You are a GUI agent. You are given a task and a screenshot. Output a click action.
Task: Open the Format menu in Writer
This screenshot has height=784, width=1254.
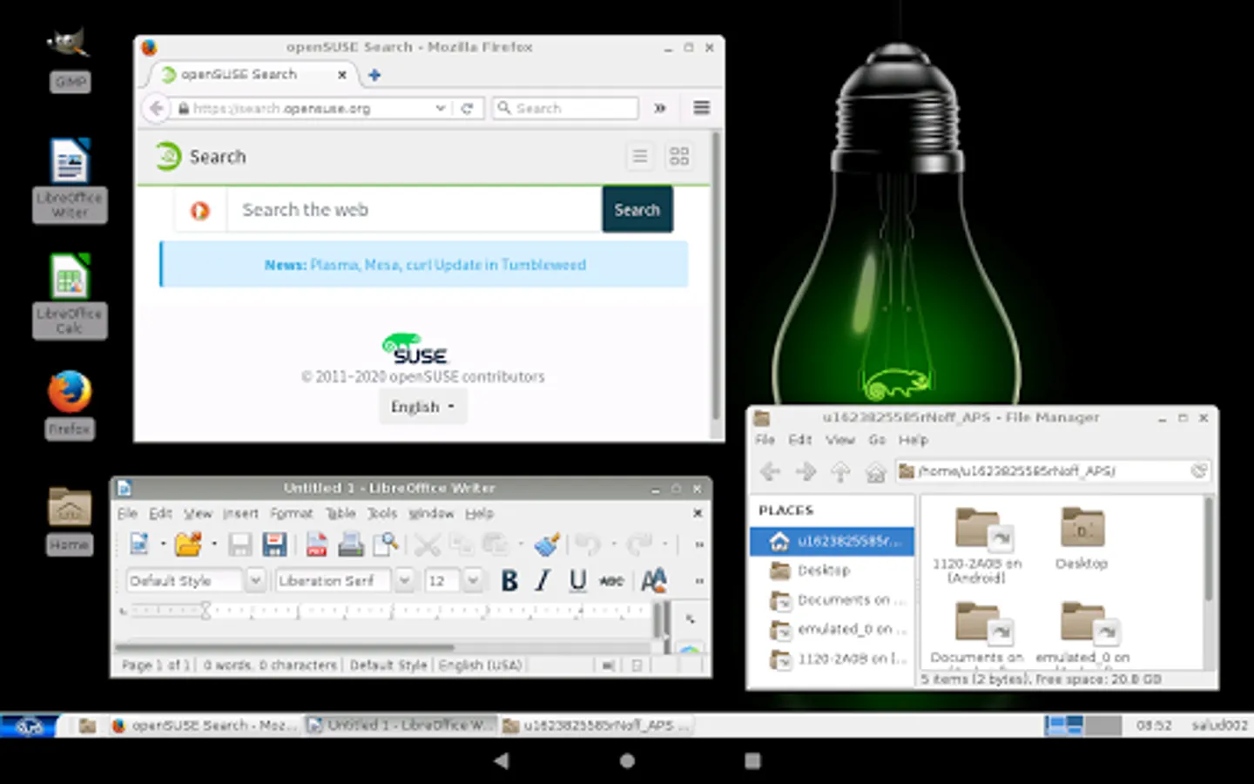point(291,514)
